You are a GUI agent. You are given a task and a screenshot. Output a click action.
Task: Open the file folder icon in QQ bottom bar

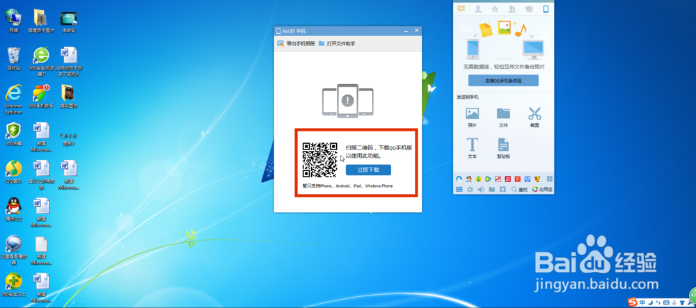click(492, 189)
